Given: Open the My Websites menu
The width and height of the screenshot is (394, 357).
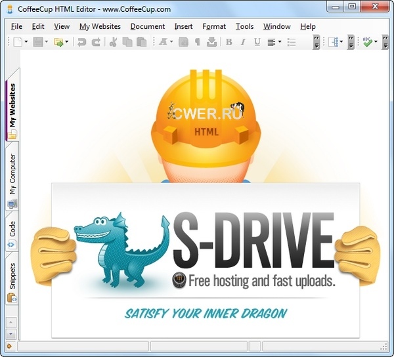Looking at the screenshot, I should click(100, 26).
